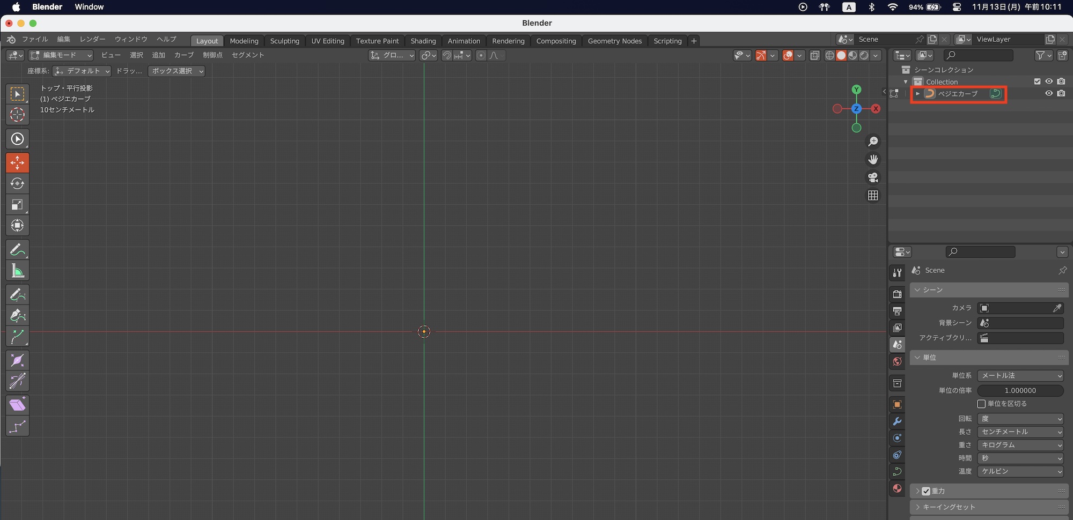Choose the Annotate pencil tool
Viewport: 1073px width, 520px height.
17,250
